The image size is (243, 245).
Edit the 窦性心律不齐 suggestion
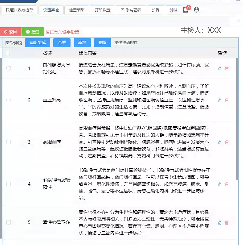click(x=220, y=222)
